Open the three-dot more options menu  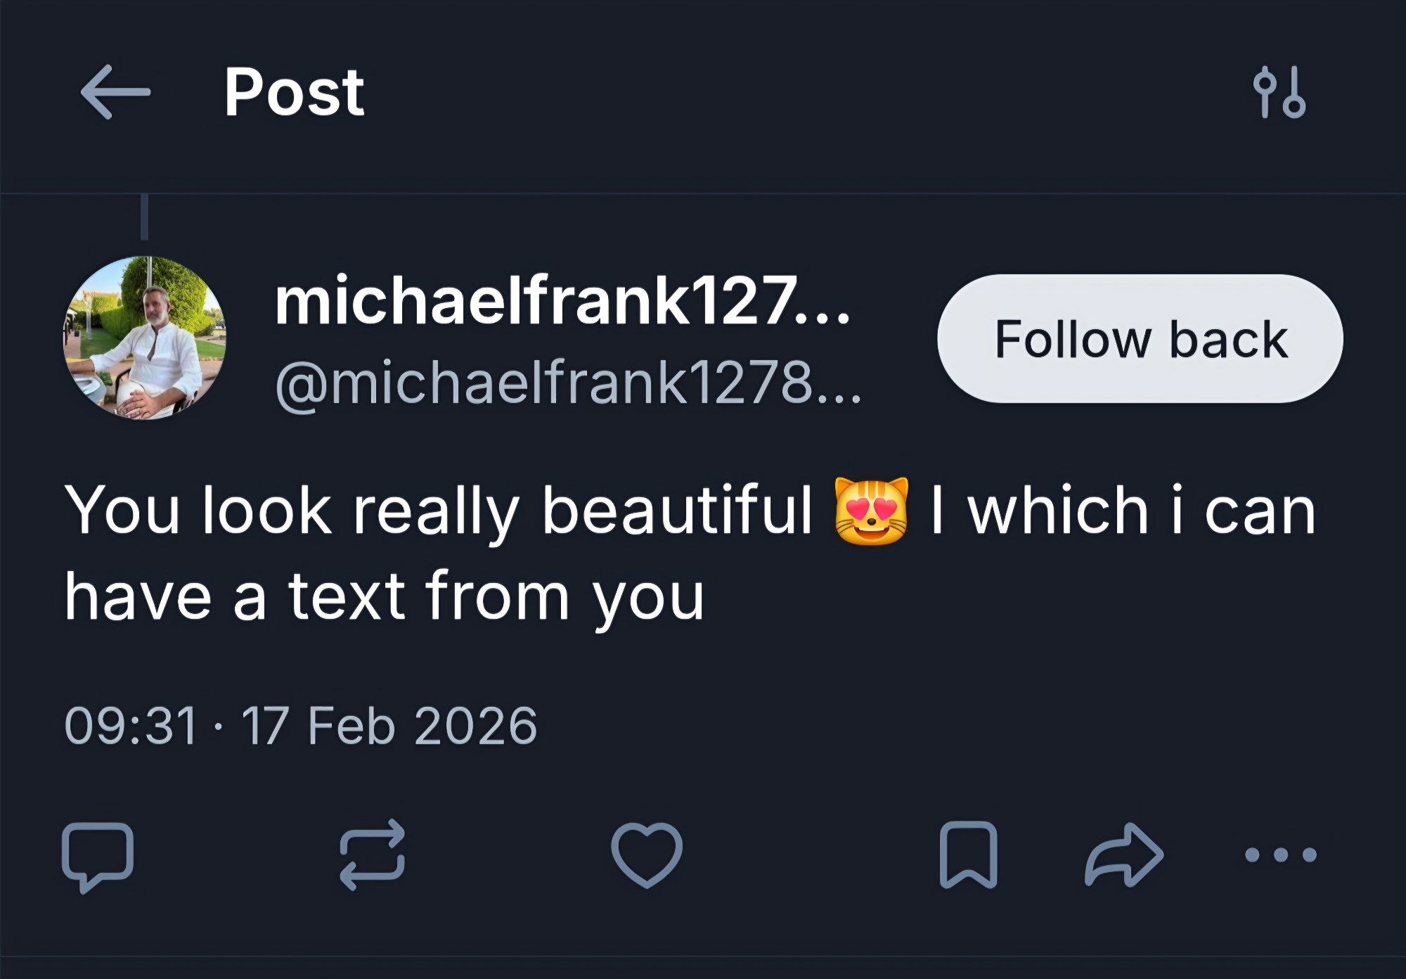pos(1280,855)
